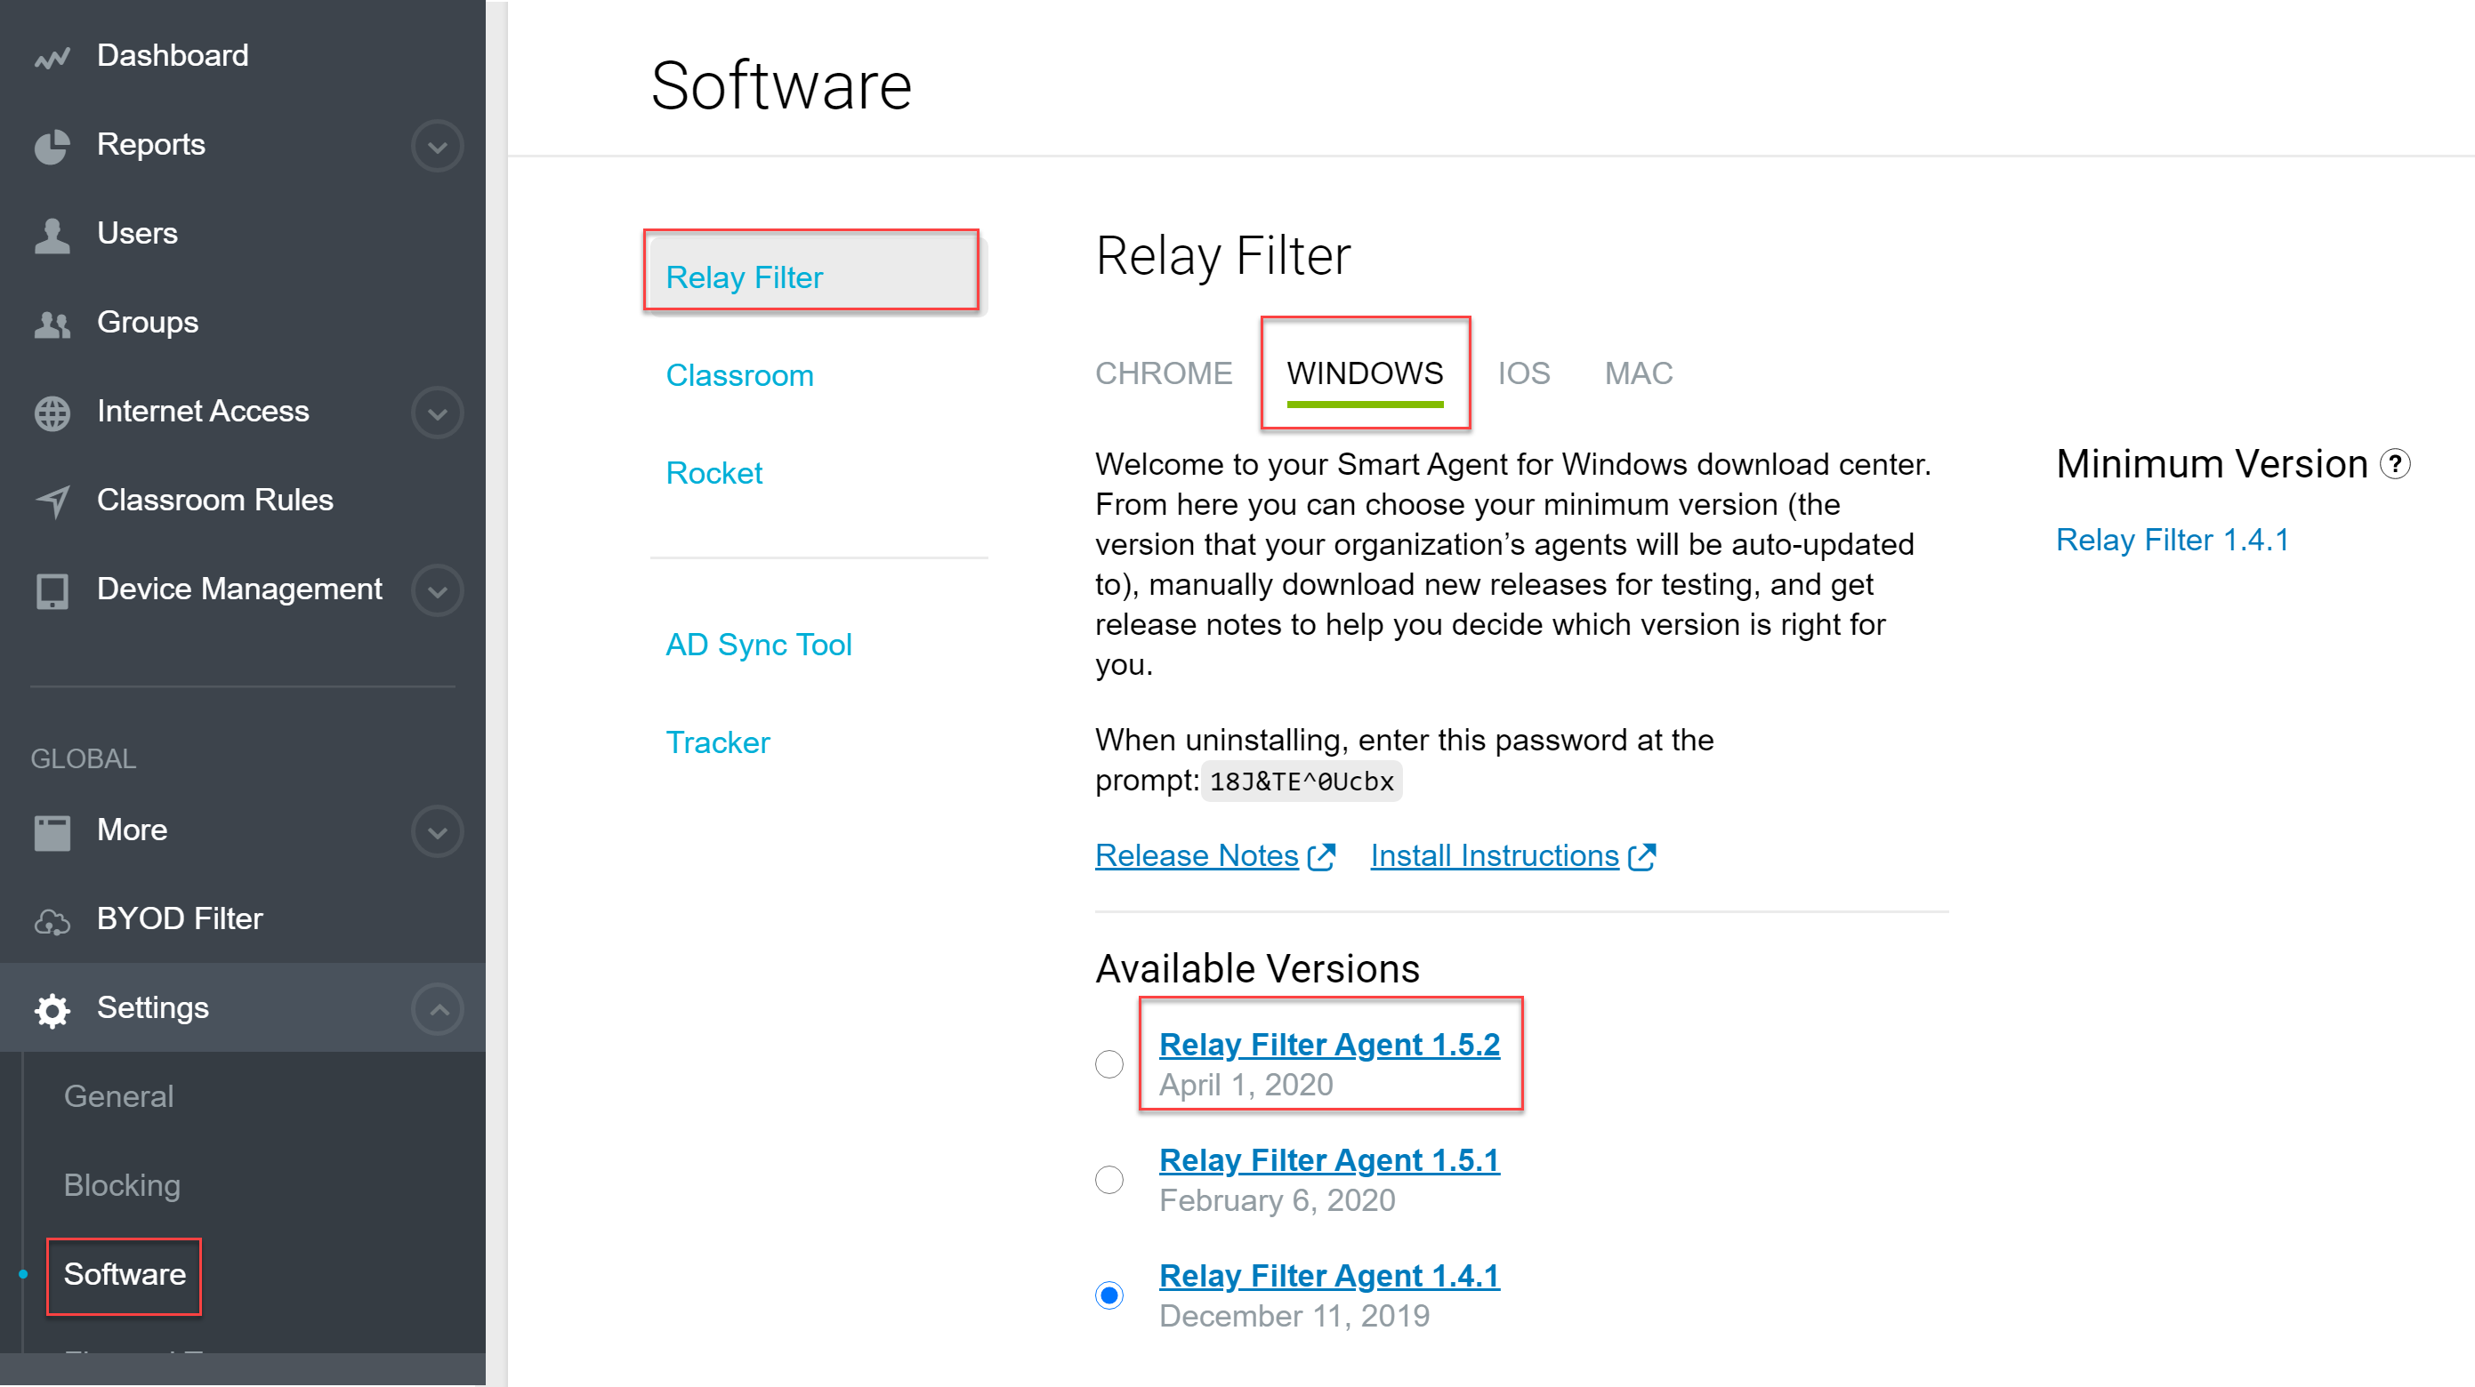The image size is (2475, 1387).
Task: Click the Users person icon
Action: [x=52, y=236]
